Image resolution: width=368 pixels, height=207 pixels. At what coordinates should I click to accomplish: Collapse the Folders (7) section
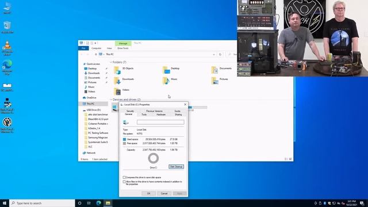[111, 62]
